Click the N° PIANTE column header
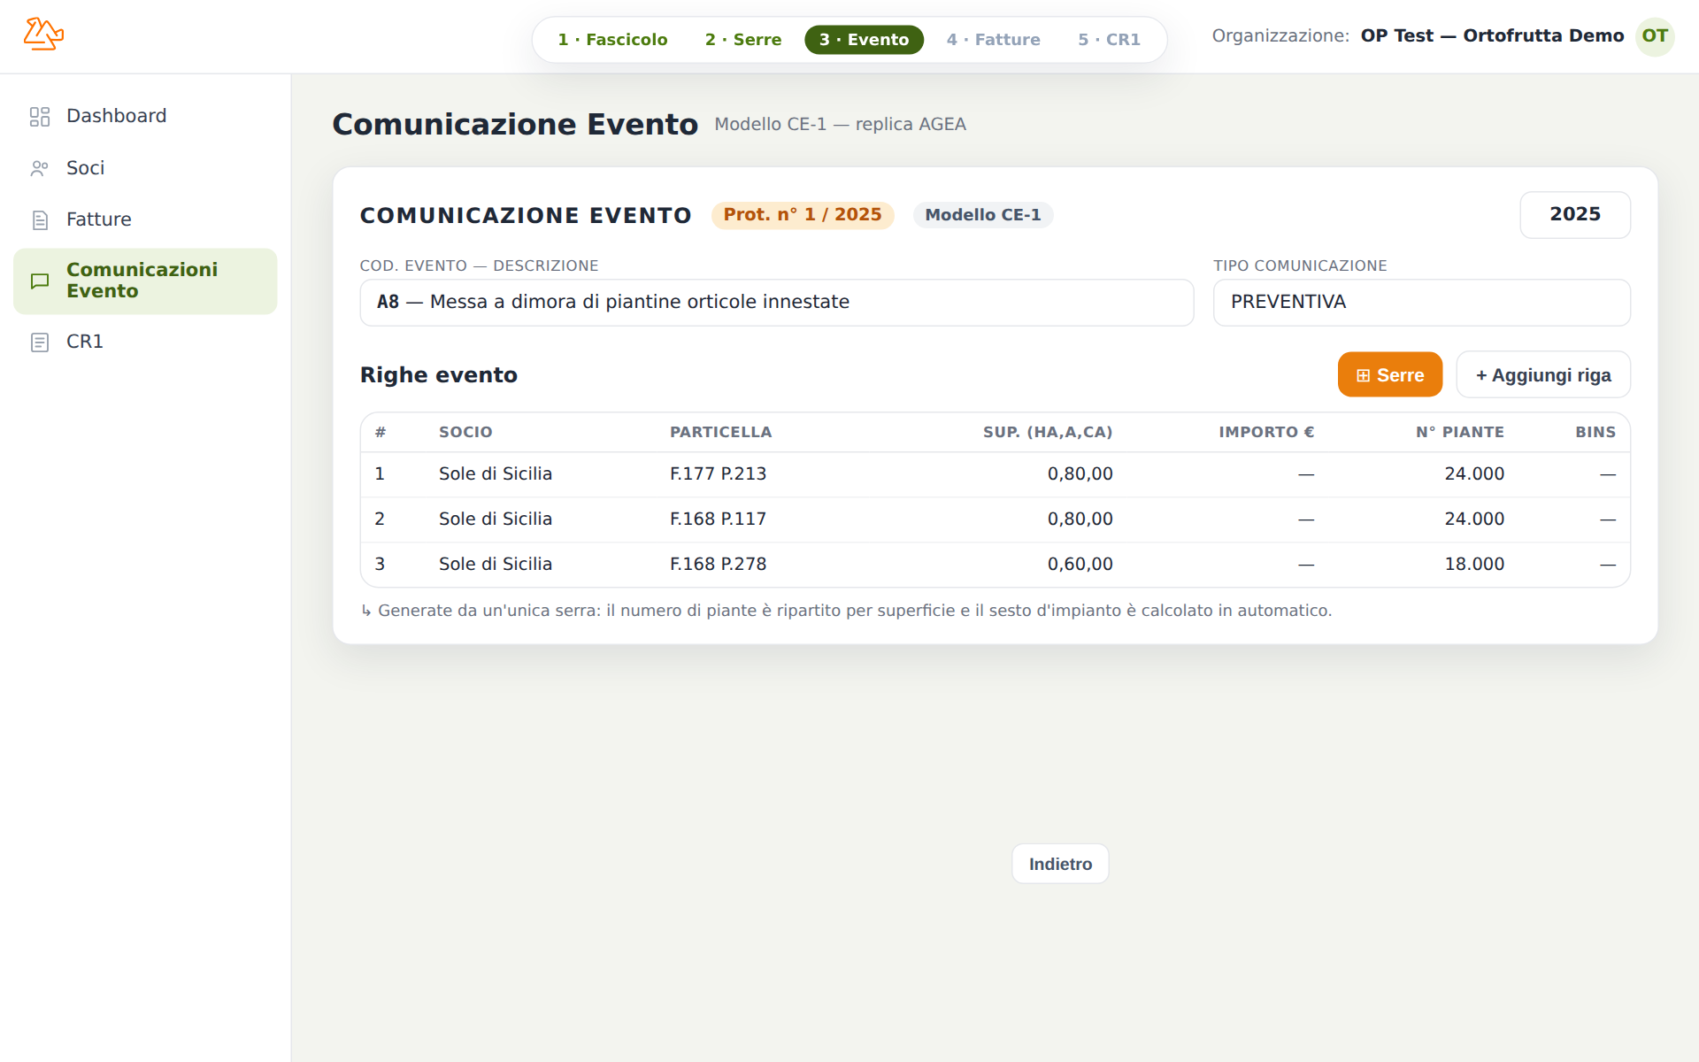The height and width of the screenshot is (1062, 1699). click(x=1460, y=432)
